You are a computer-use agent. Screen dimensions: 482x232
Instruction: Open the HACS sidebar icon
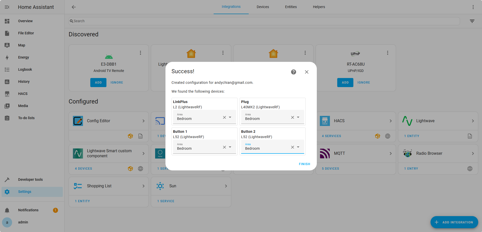[7, 94]
